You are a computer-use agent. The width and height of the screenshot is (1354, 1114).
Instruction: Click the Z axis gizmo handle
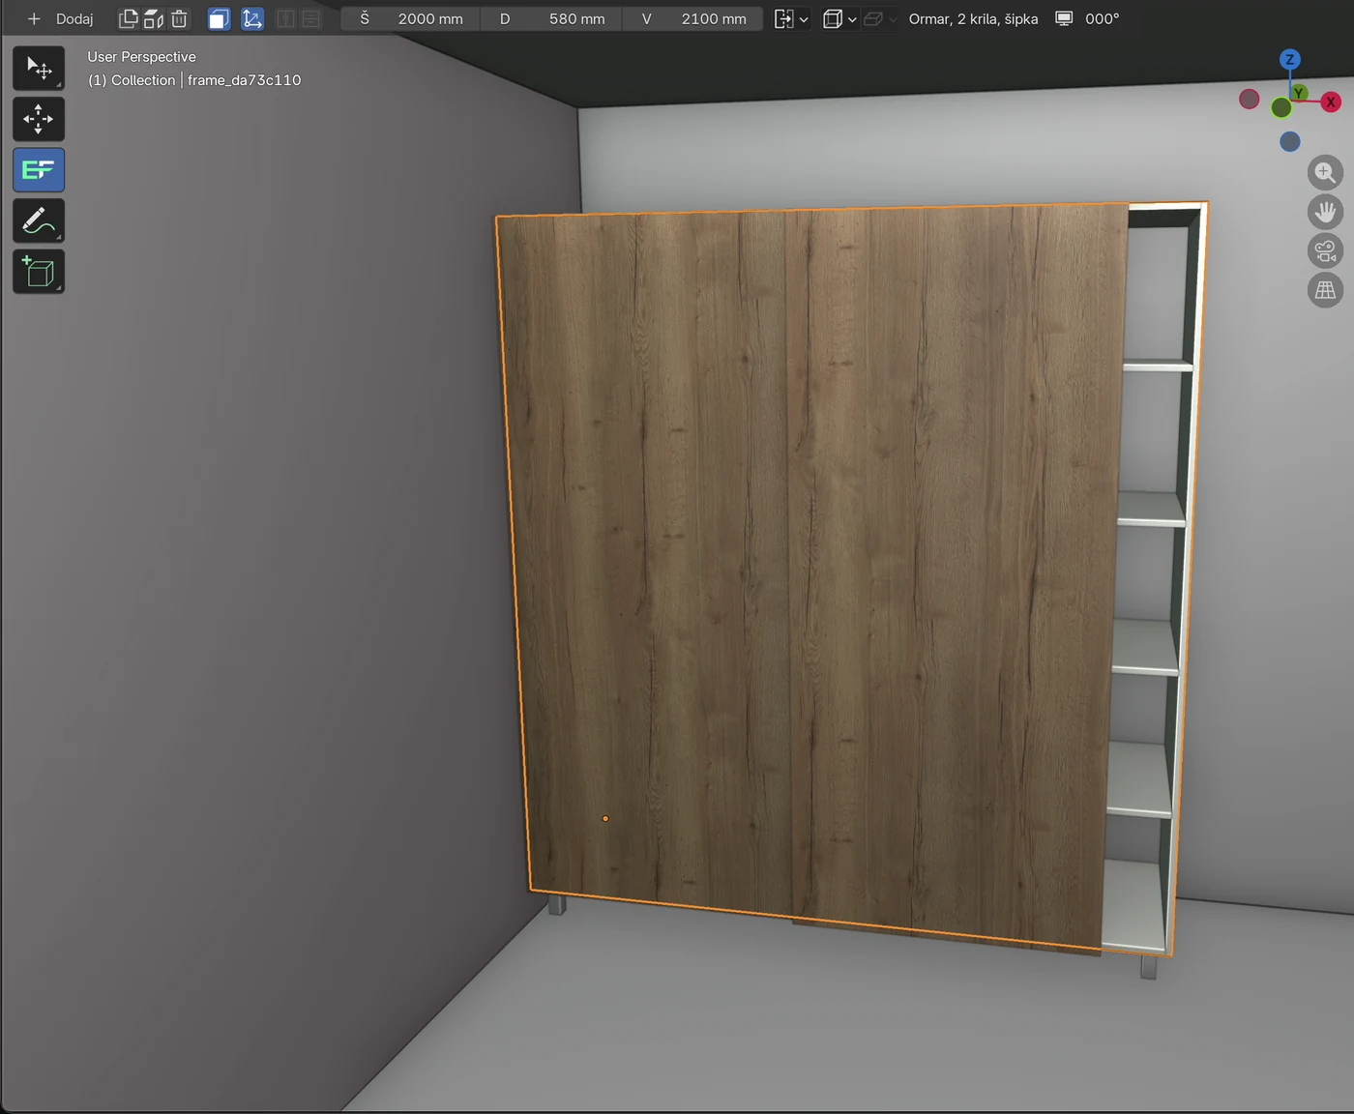pyautogui.click(x=1289, y=59)
